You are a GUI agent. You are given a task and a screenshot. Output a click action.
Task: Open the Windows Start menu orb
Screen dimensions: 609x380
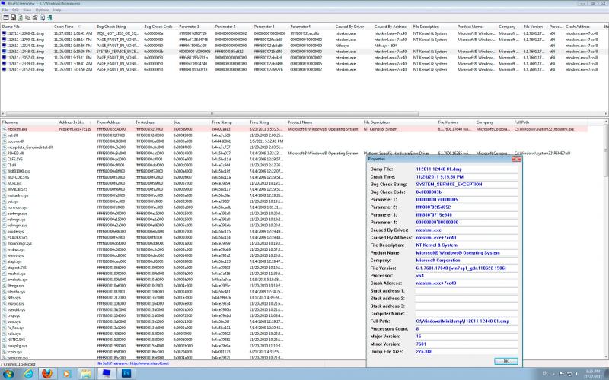(x=8, y=373)
